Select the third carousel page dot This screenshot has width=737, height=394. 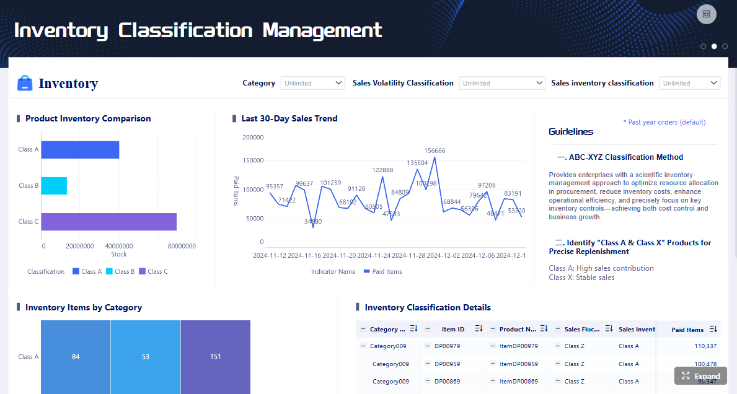pyautogui.click(x=725, y=46)
